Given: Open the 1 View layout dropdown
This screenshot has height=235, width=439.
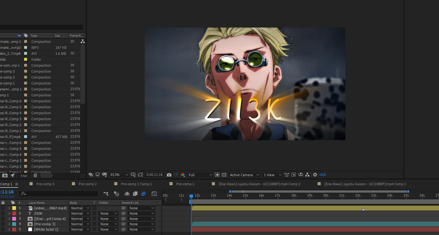Looking at the screenshot, I should (272, 175).
